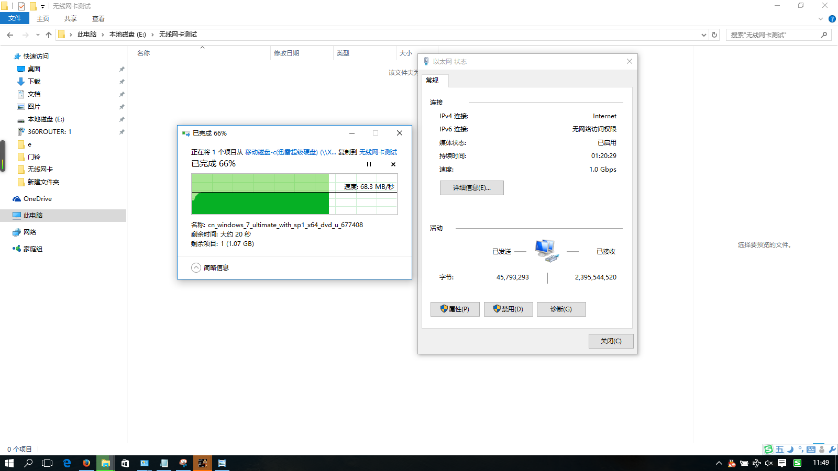Viewport: 838px width, 471px height.
Task: Open Task View on the taskbar
Action: [47, 463]
